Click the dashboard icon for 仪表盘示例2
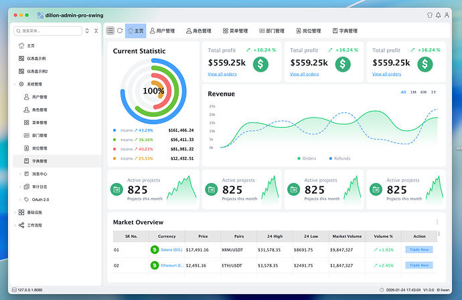This screenshot has height=300, width=462. [21, 71]
